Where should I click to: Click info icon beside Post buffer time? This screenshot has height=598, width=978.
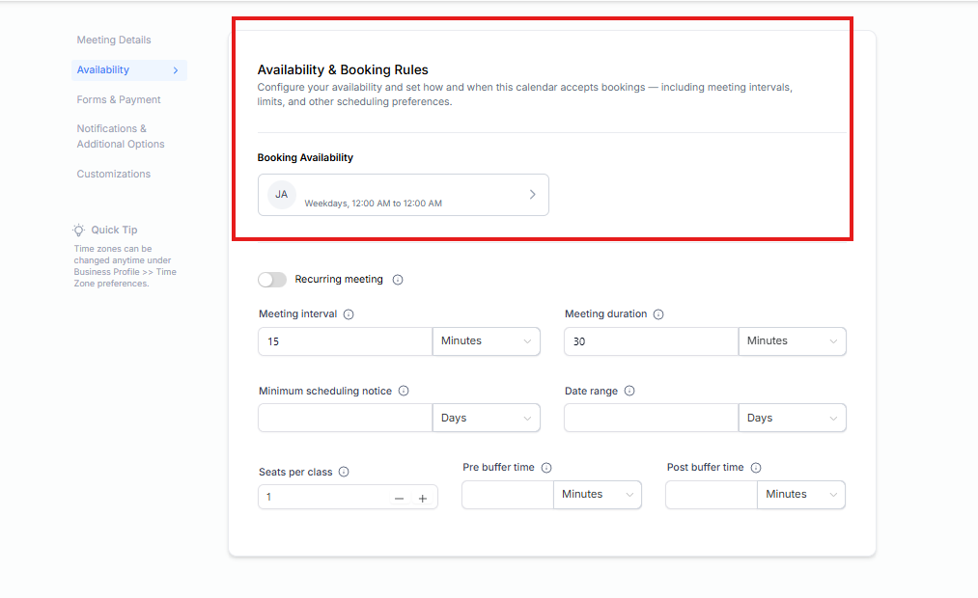tap(756, 468)
